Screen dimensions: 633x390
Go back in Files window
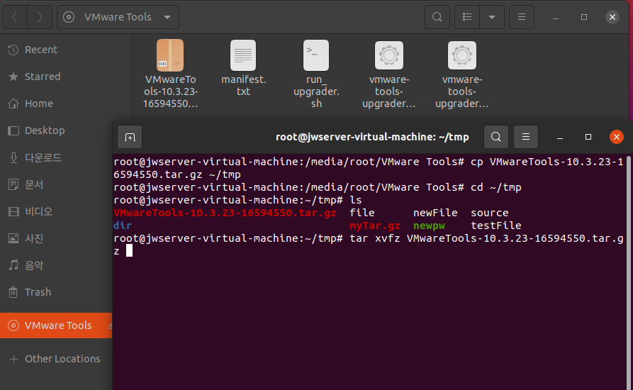15,17
